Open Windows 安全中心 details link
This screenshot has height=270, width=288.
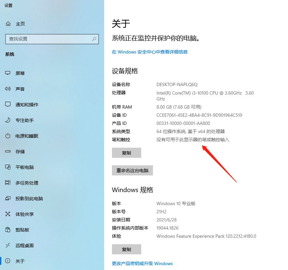tap(149, 52)
